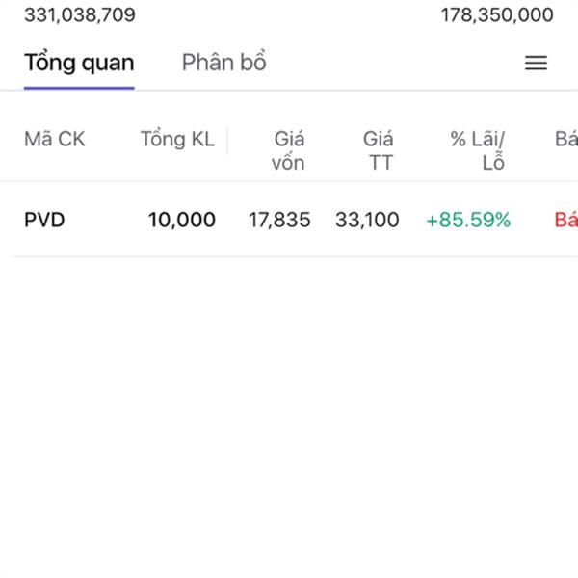Click the purple underline beneath Tổng quan
Screen dimensions: 578x578
(79, 88)
